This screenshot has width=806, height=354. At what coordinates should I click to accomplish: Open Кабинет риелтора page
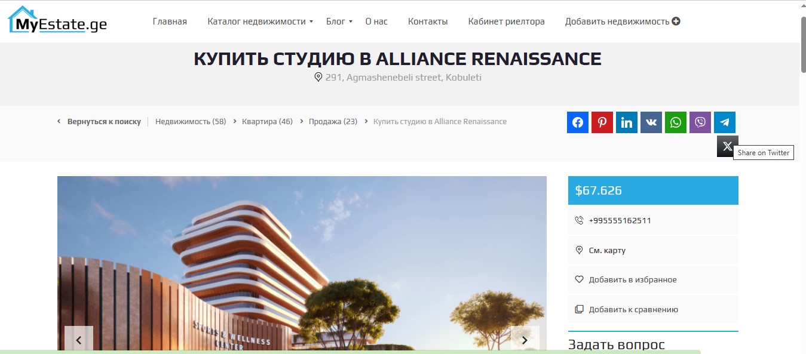pos(507,21)
